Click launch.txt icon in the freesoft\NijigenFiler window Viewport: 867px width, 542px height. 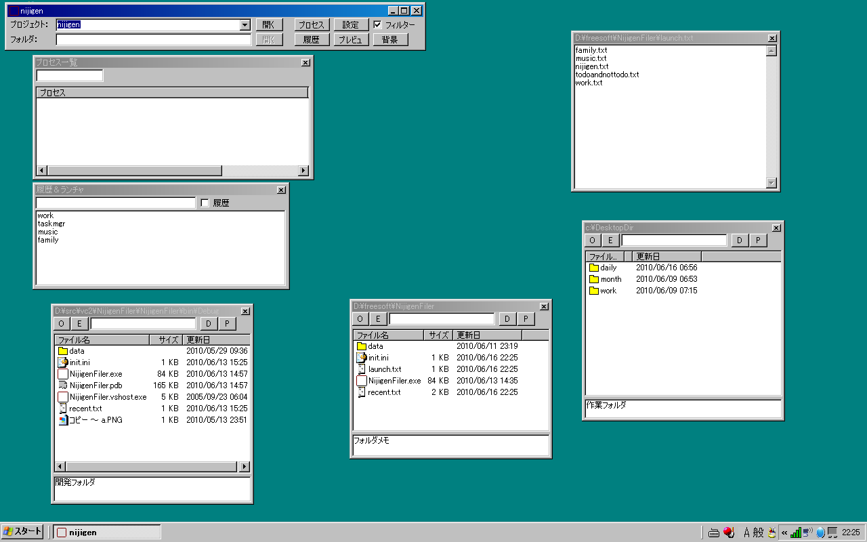362,369
